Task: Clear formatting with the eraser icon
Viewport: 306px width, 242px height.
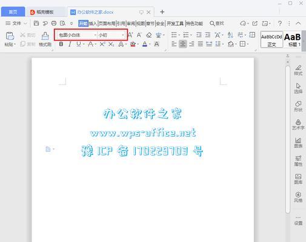Action: pos(149,35)
